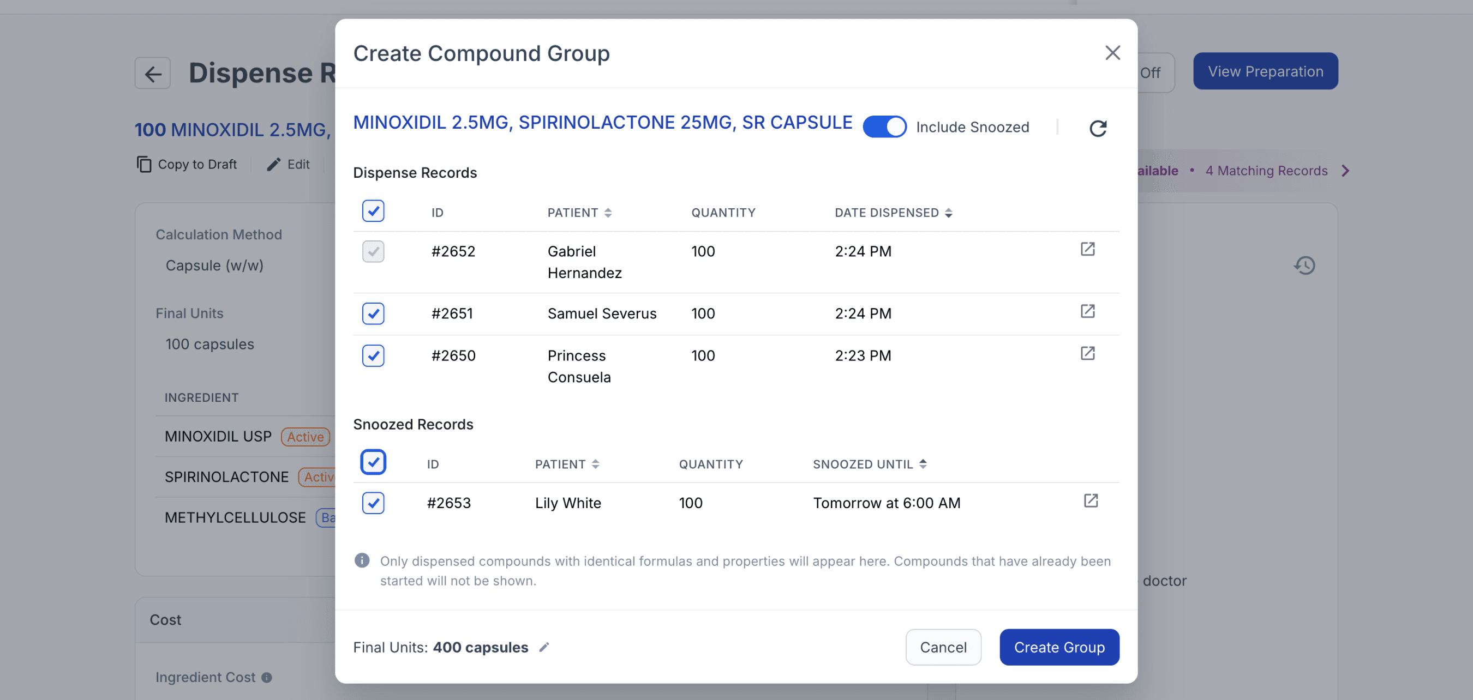Open snoozed record #2653 external link
Image resolution: width=1473 pixels, height=700 pixels.
(1091, 501)
